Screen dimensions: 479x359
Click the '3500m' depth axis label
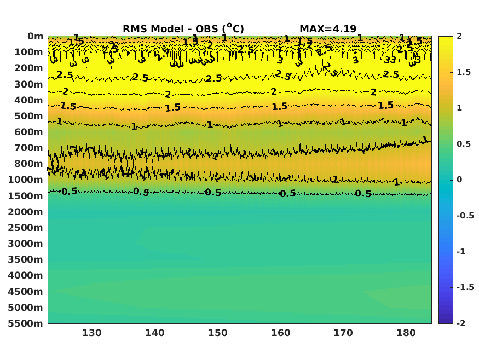[x=26, y=259]
